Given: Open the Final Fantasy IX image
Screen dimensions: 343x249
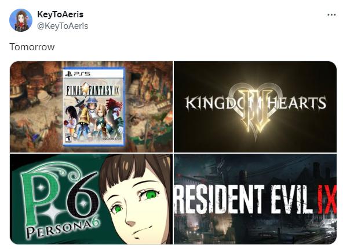Looking at the screenshot, I should 91,107.
